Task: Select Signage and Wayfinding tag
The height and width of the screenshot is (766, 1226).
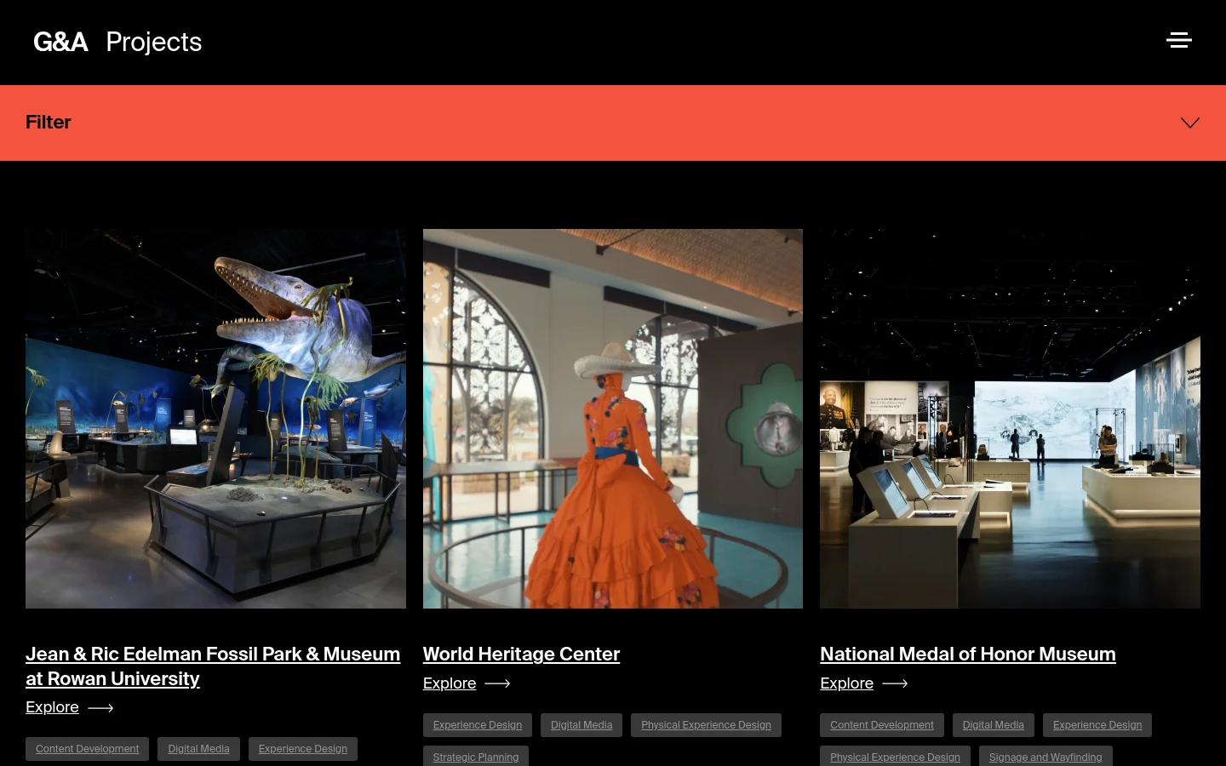Action: 1046,757
